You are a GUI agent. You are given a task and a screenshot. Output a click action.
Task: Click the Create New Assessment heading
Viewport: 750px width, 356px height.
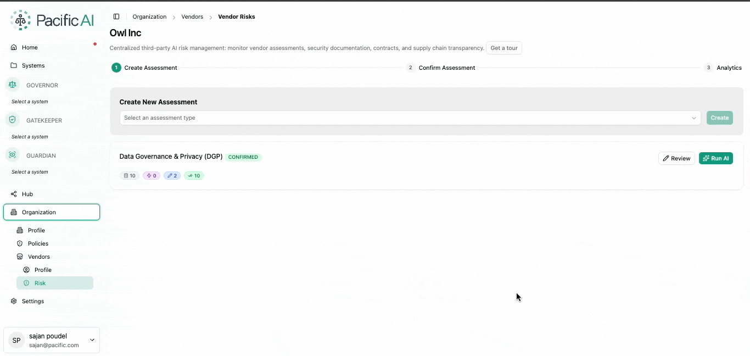[158, 102]
